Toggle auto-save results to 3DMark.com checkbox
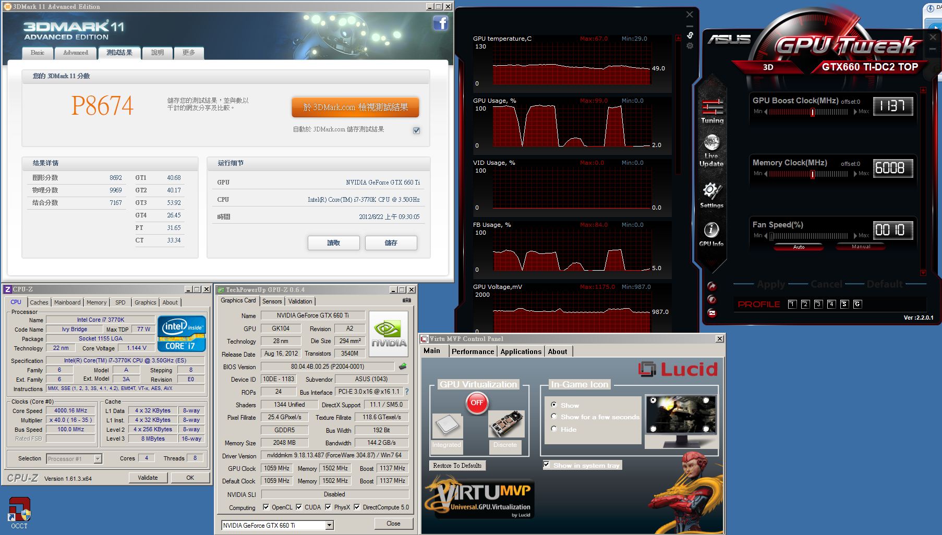Viewport: 942px width, 535px height. [x=416, y=130]
